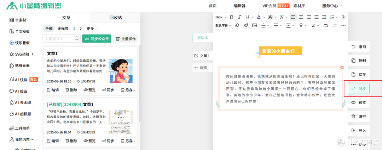Click the paragraph spacing before icon
Image resolution: width=382 pixels, height=150 pixels.
pos(264,25)
